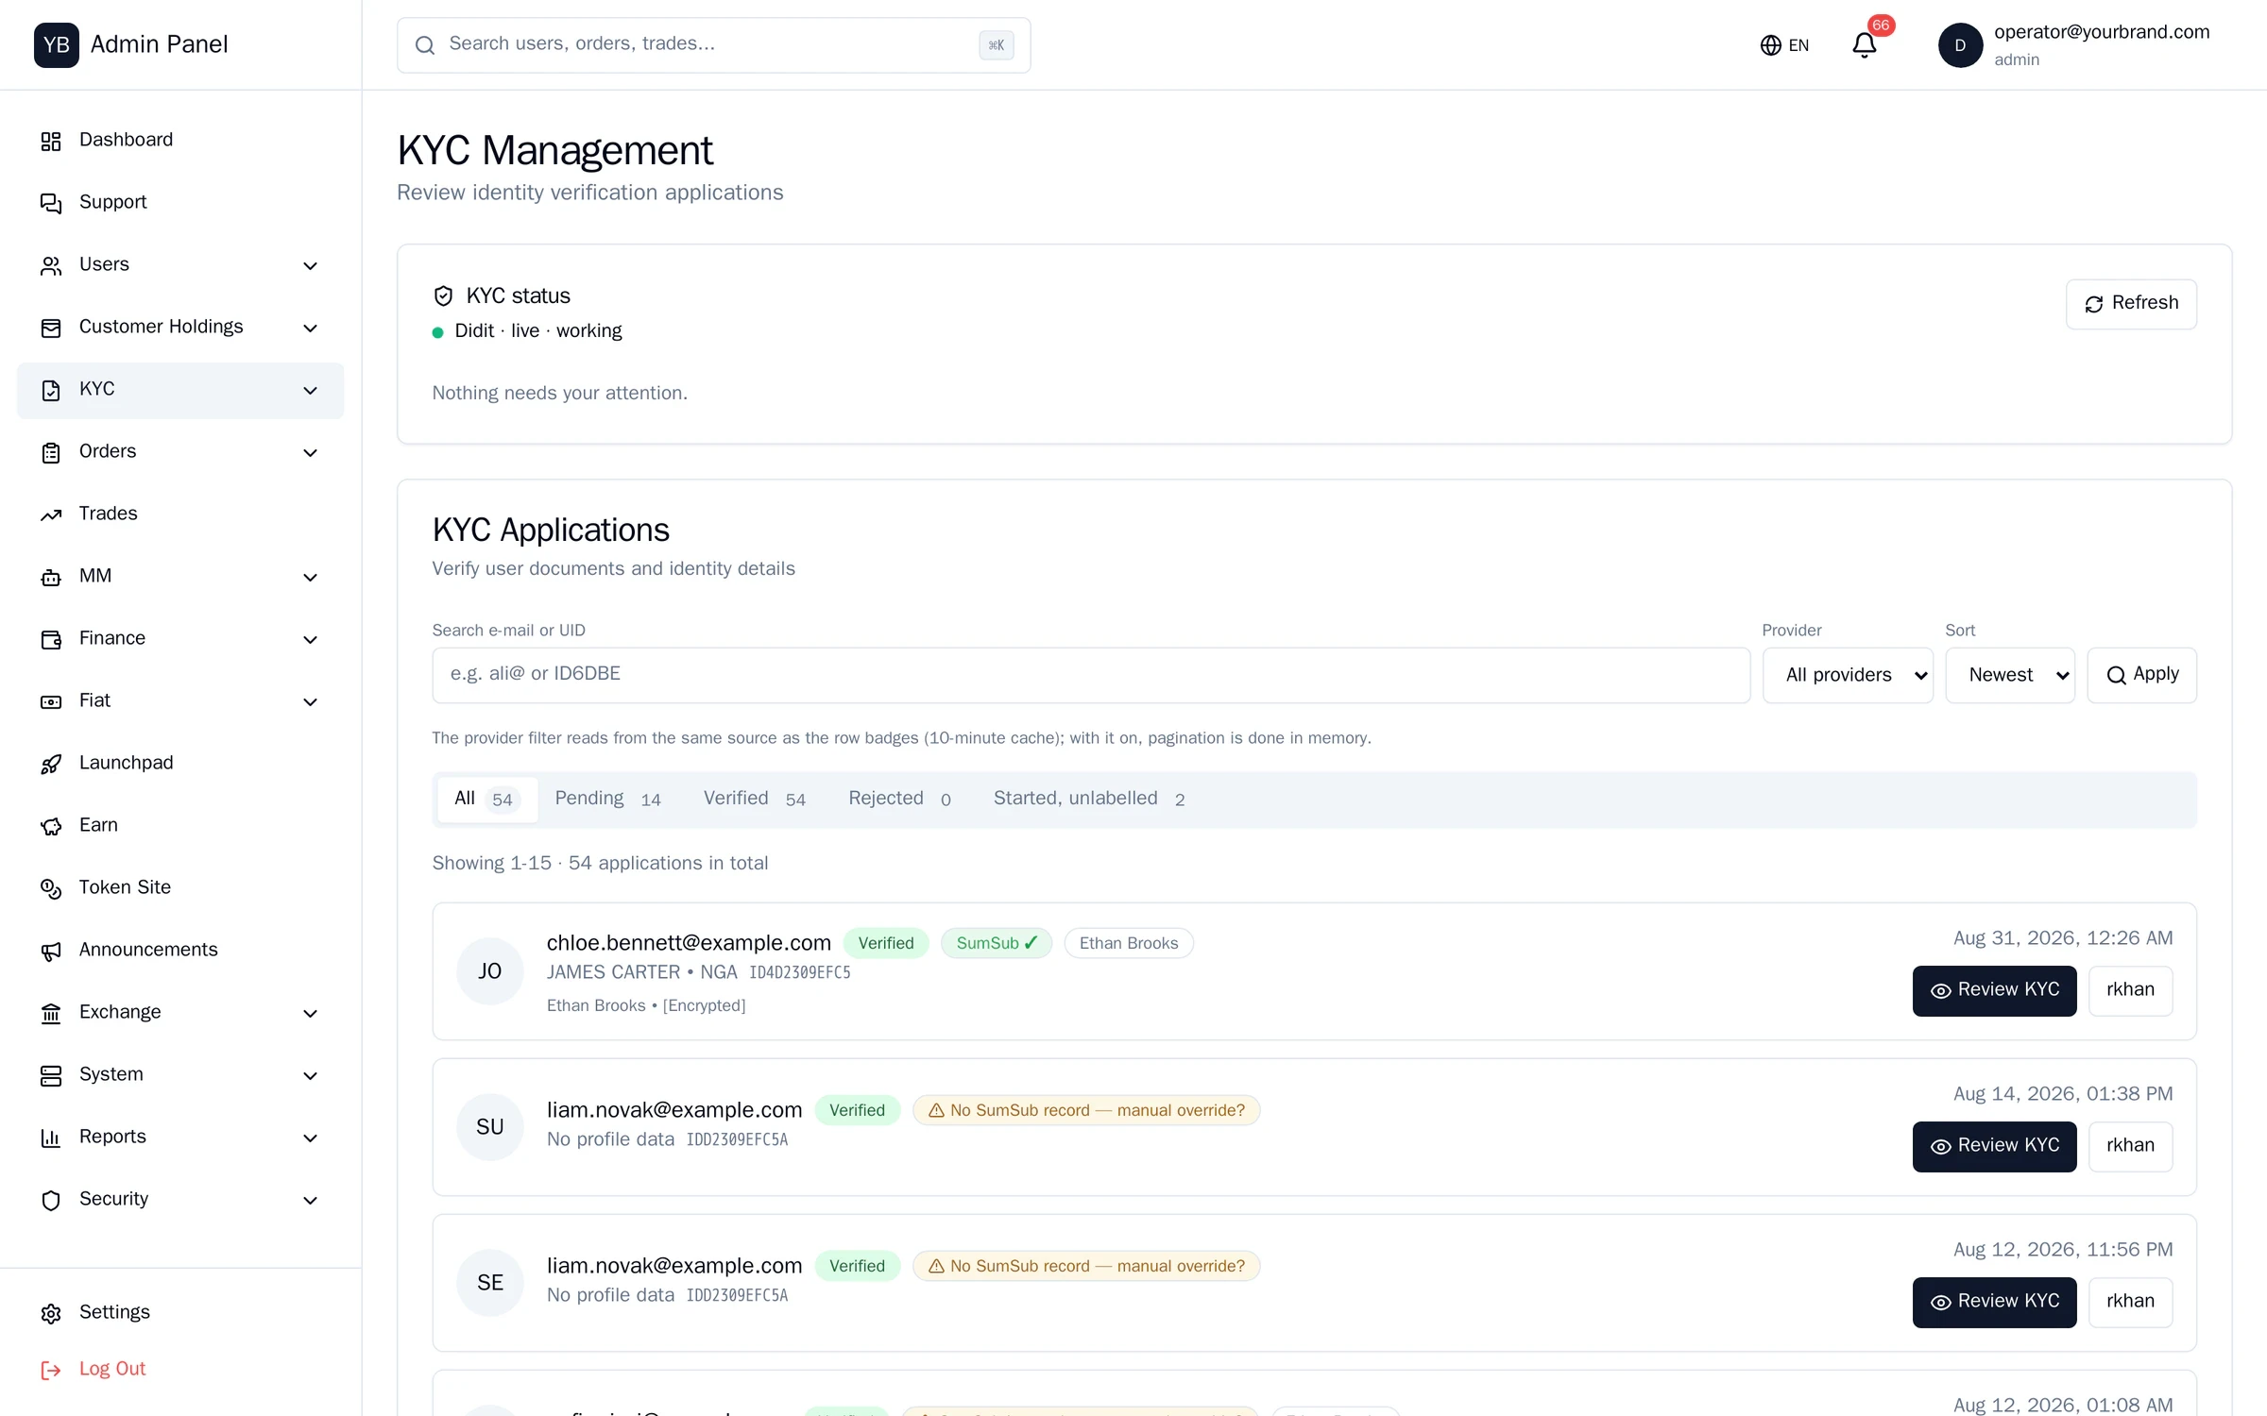
Task: Click the operator avatar D
Action: pyautogui.click(x=1960, y=45)
